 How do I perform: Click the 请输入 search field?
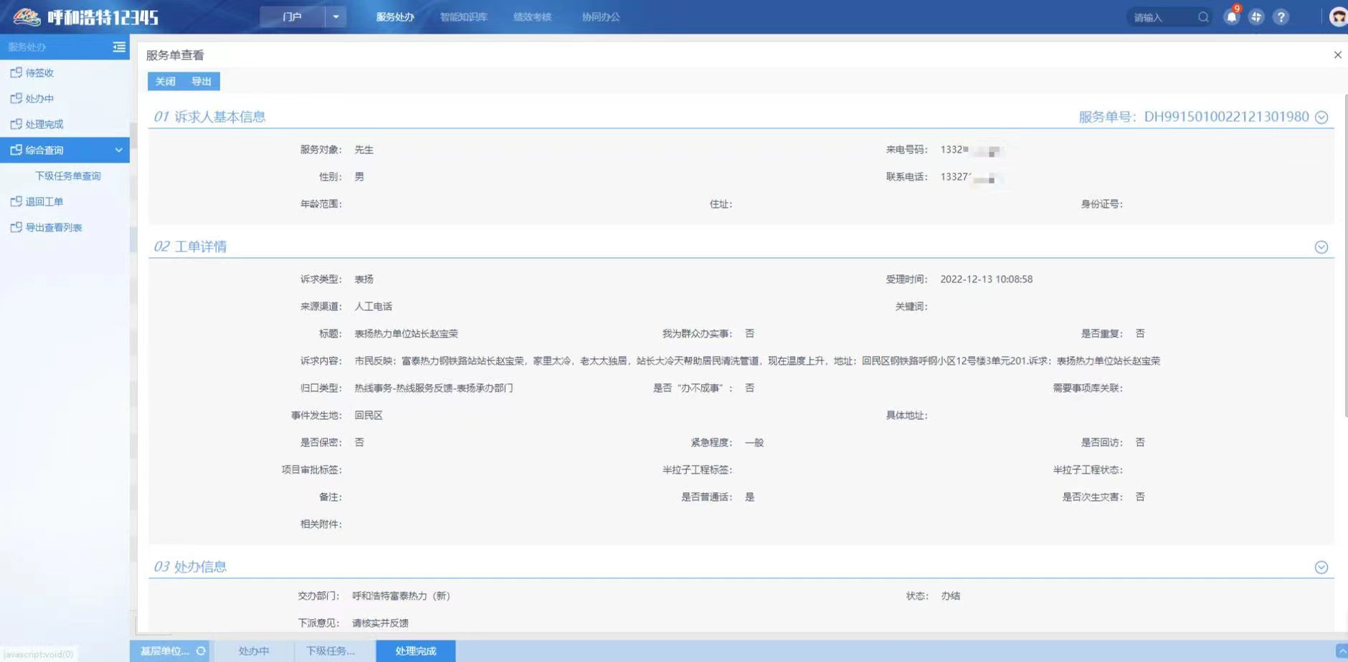(1160, 17)
